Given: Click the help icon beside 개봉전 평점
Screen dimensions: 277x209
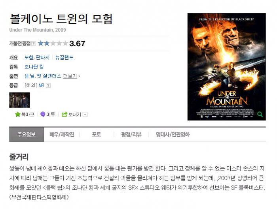Looking at the screenshot, I should point(34,43).
